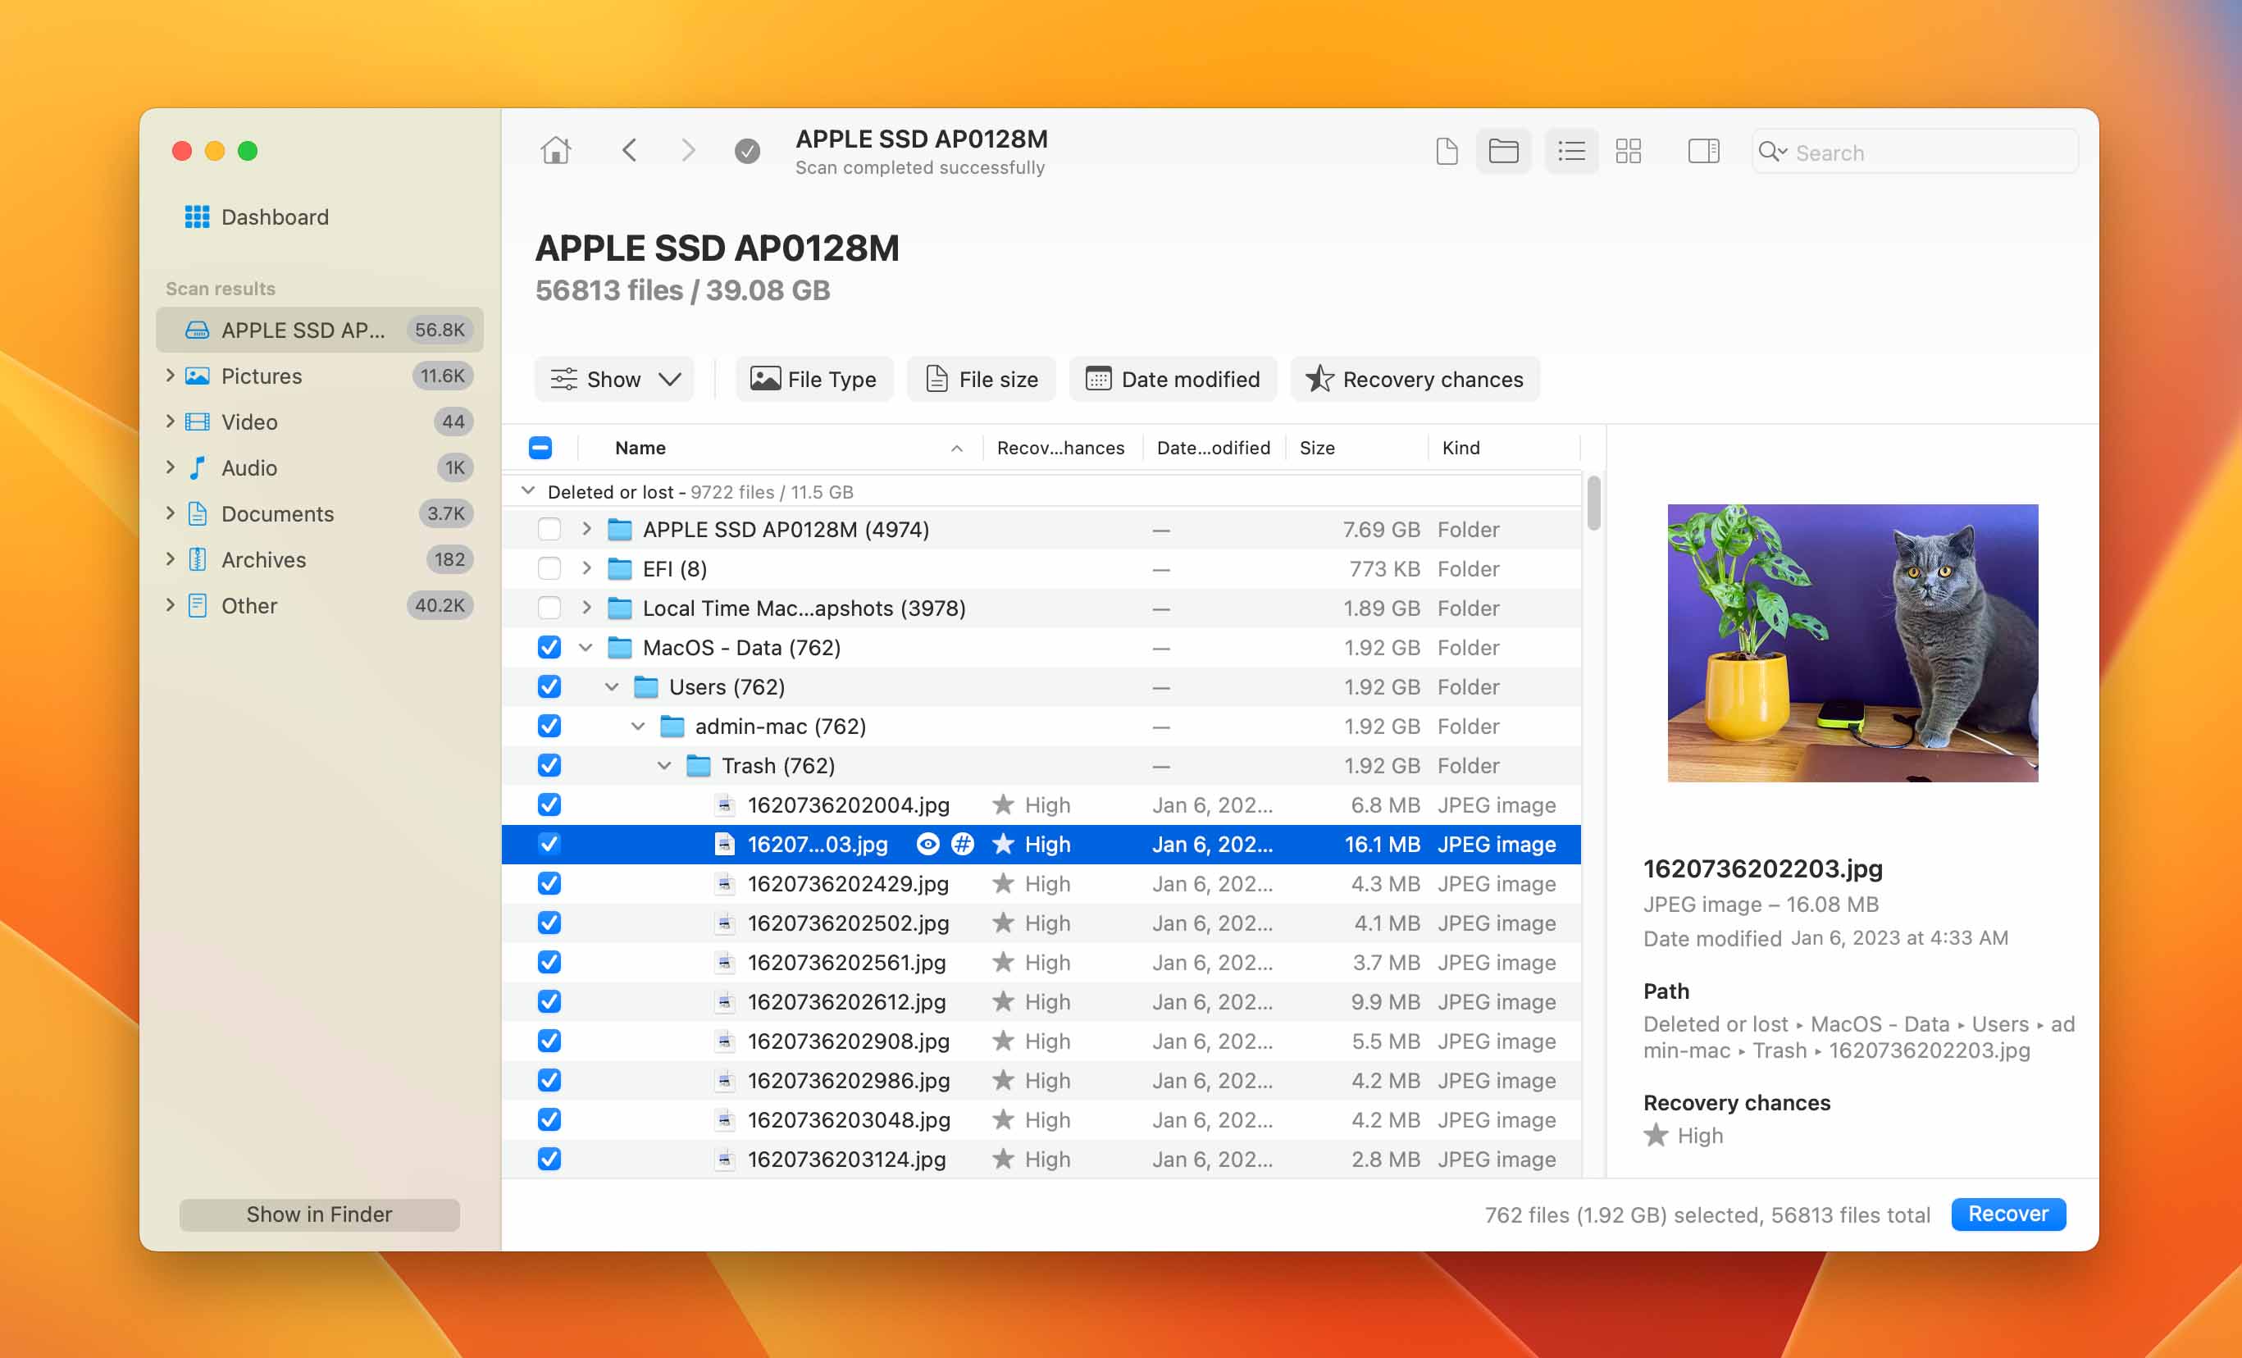Filter by Recovery chances
2242x1358 pixels.
click(x=1415, y=380)
